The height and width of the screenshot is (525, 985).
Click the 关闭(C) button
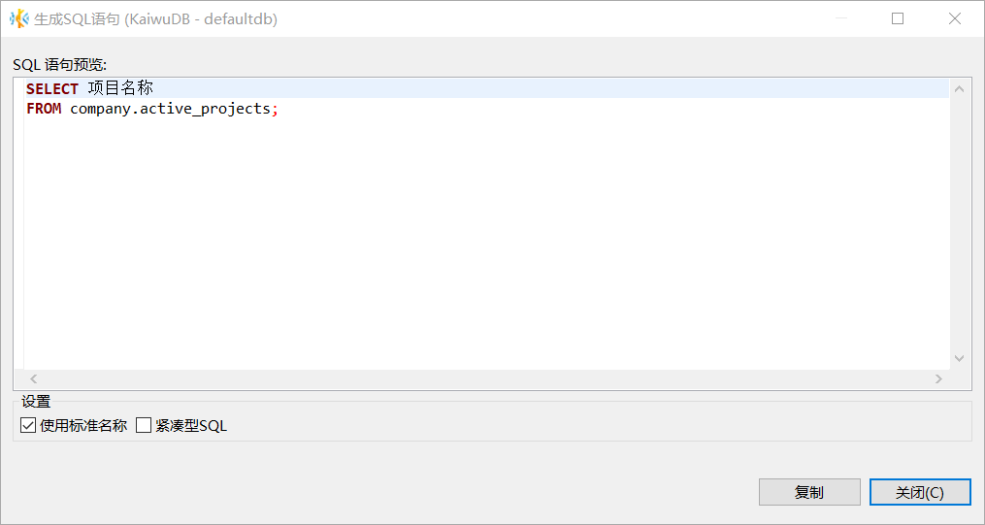[919, 492]
